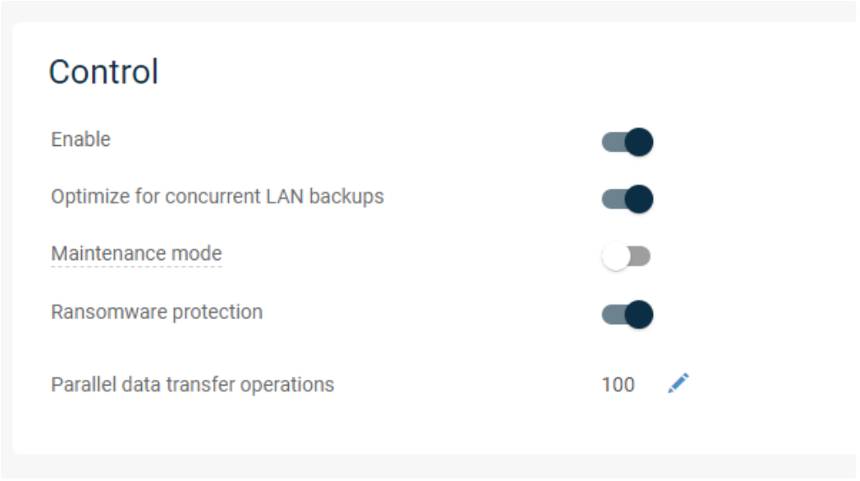The height and width of the screenshot is (481, 860).
Task: Disable Optimize for concurrent LAN backups
Action: tap(627, 199)
